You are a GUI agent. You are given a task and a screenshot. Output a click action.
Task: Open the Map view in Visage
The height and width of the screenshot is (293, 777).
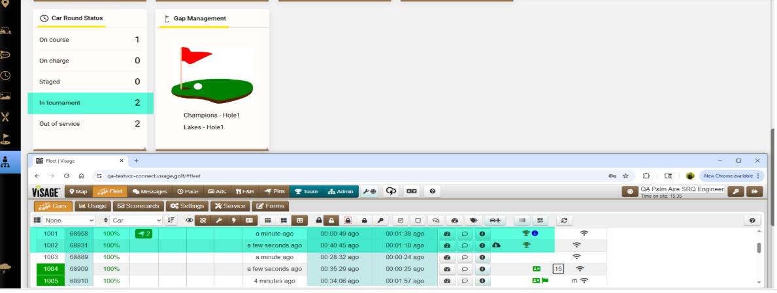pyautogui.click(x=78, y=192)
